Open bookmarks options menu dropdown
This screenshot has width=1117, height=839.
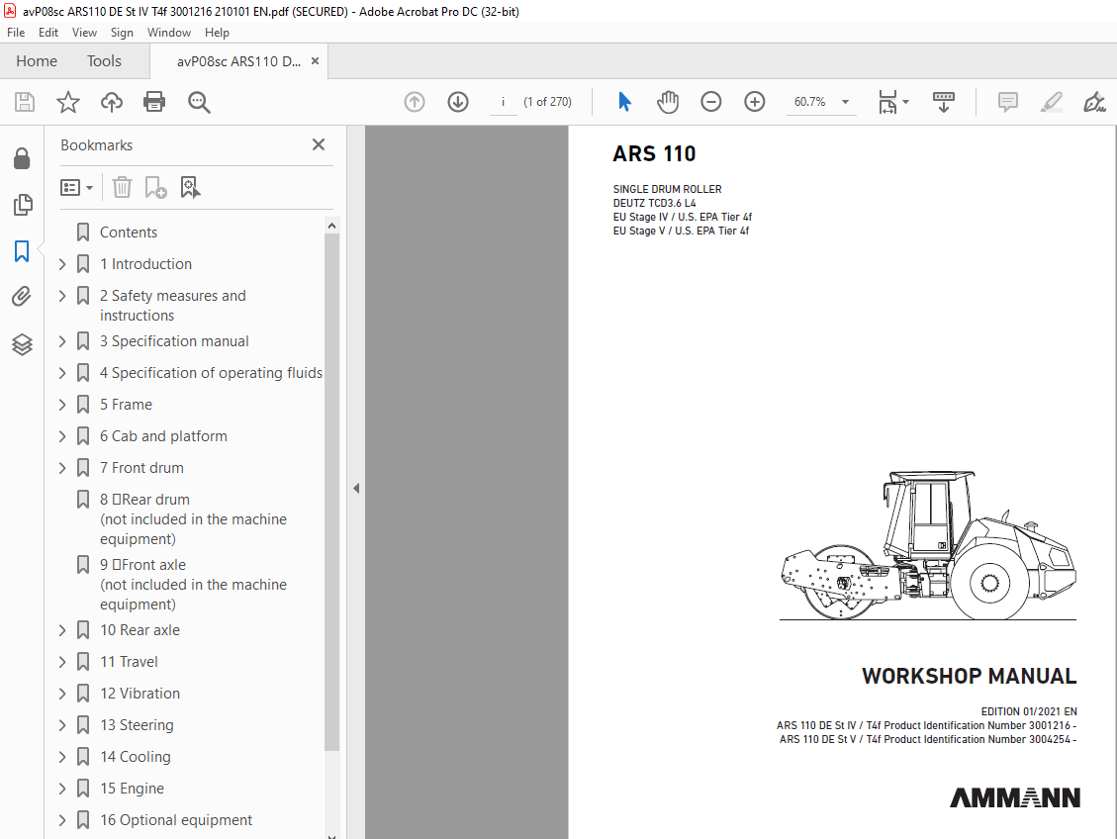[x=77, y=187]
